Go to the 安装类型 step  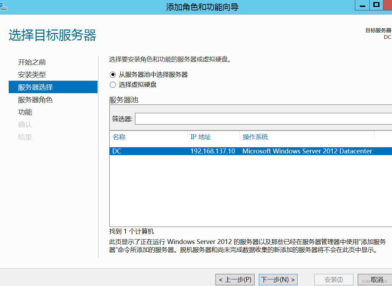(x=32, y=75)
